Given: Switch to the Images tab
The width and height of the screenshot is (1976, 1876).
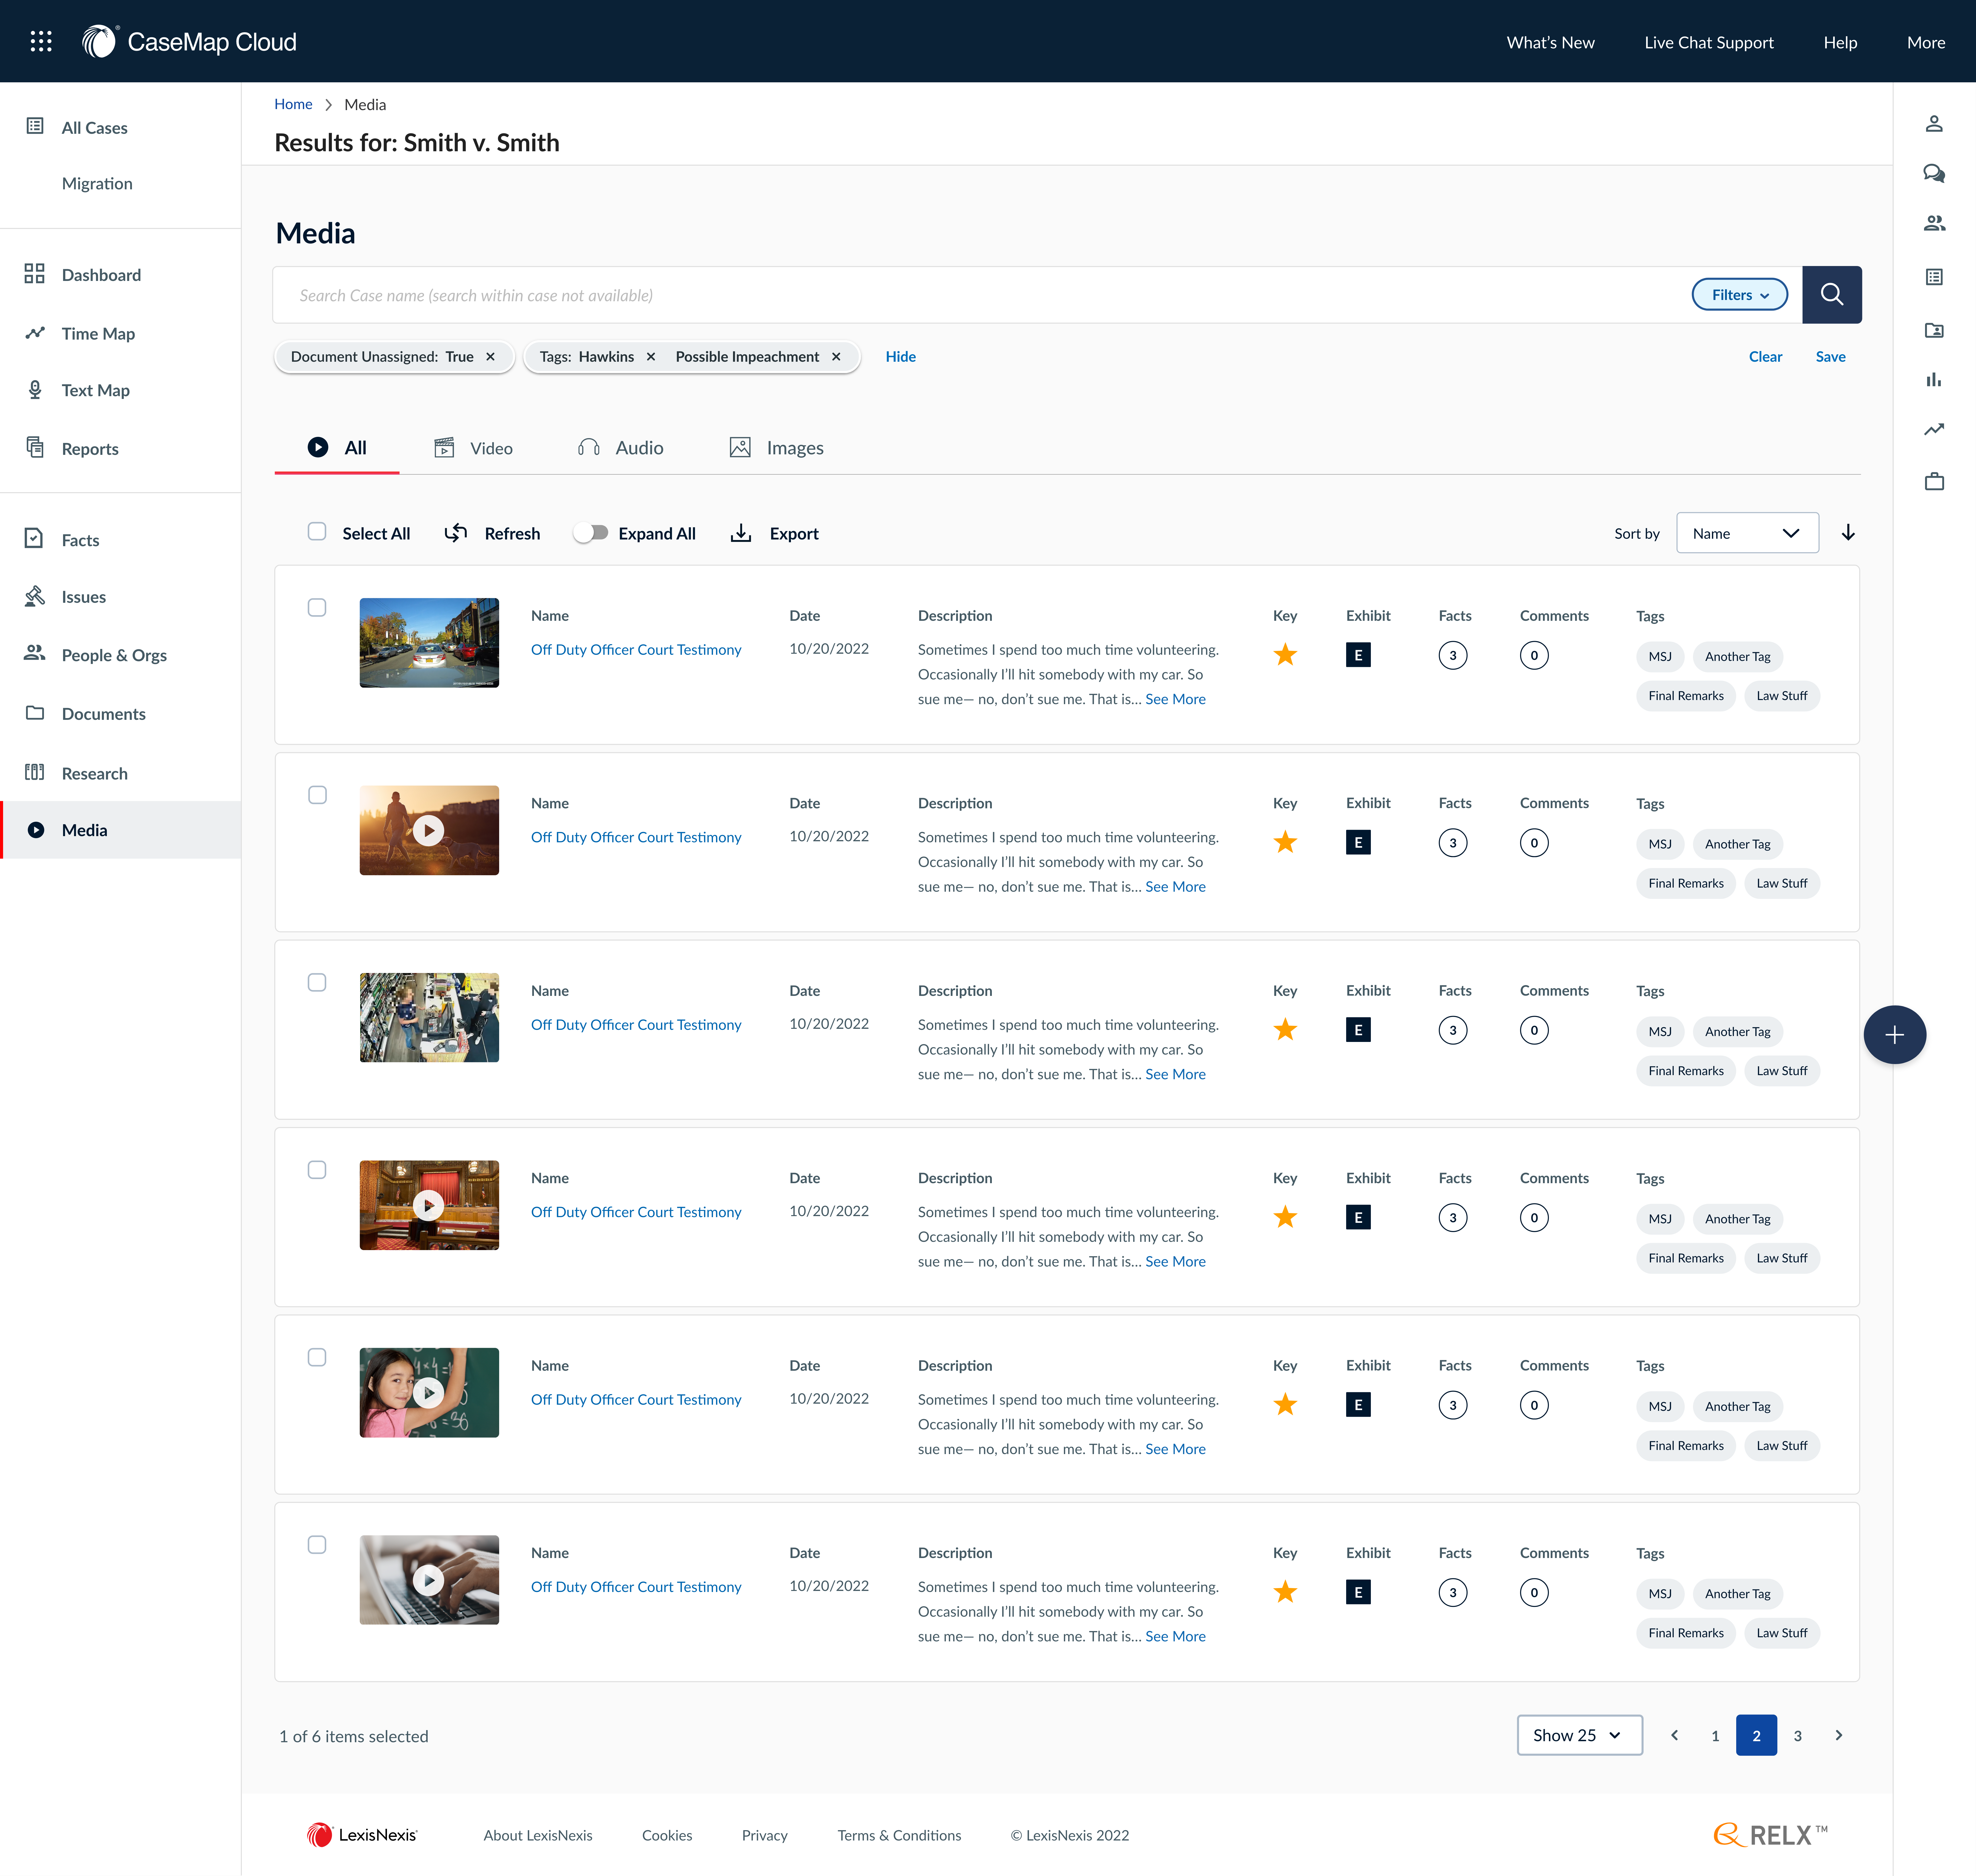Looking at the screenshot, I should pyautogui.click(x=777, y=448).
